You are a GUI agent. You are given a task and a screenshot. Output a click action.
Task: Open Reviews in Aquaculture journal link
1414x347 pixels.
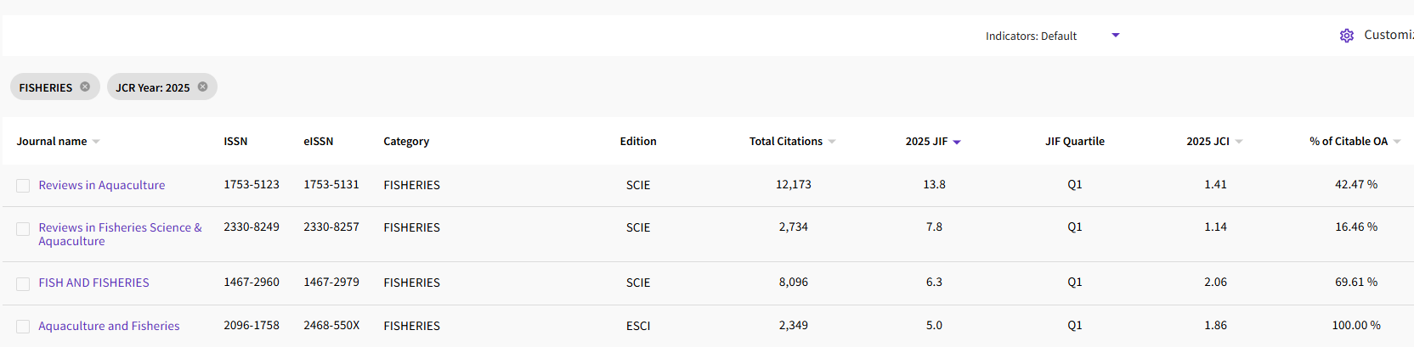pos(102,185)
